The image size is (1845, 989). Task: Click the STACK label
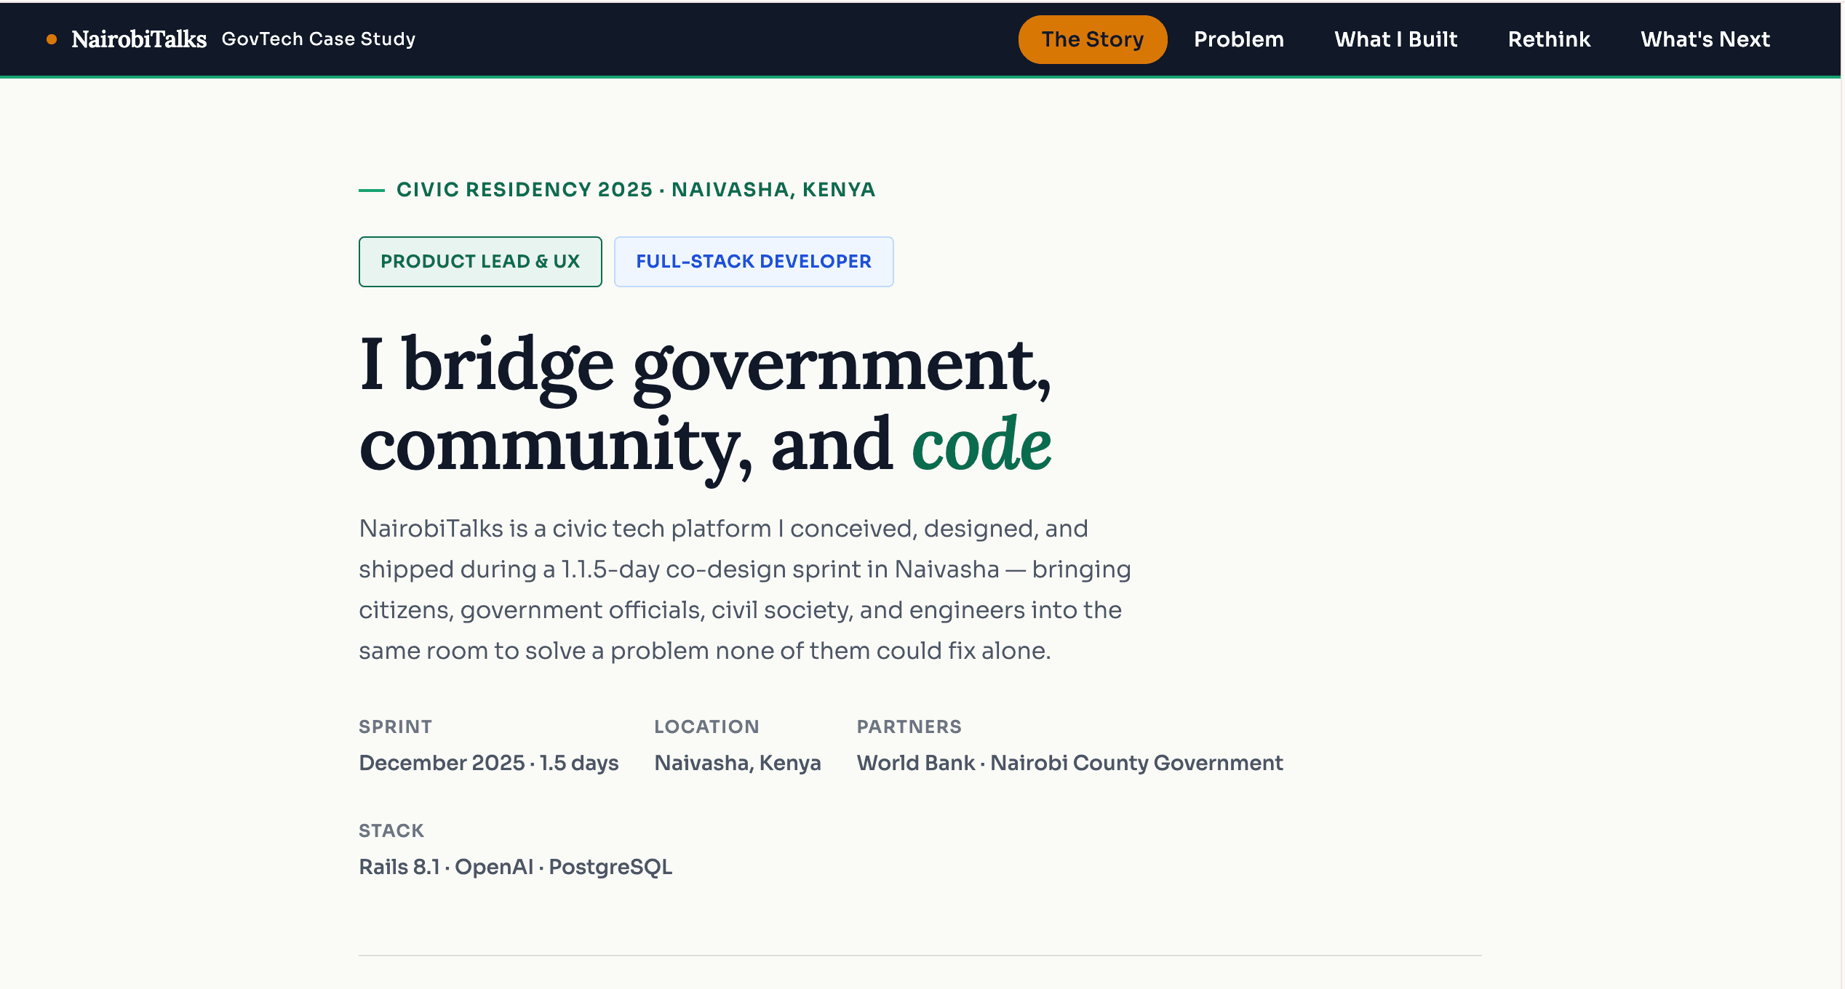pos(391,830)
